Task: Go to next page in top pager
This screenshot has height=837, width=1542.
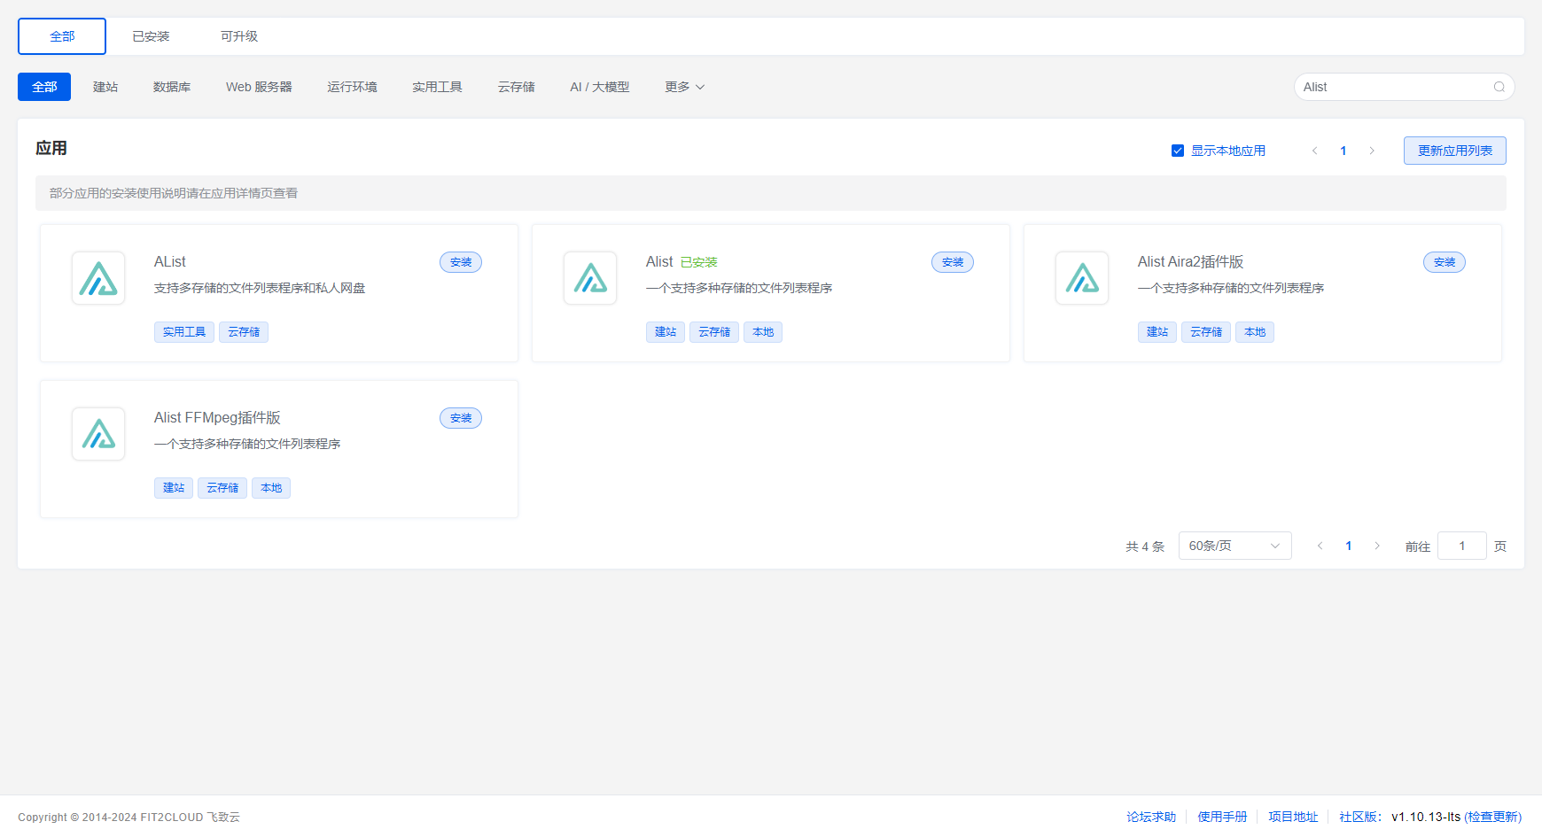Action: click(1372, 151)
